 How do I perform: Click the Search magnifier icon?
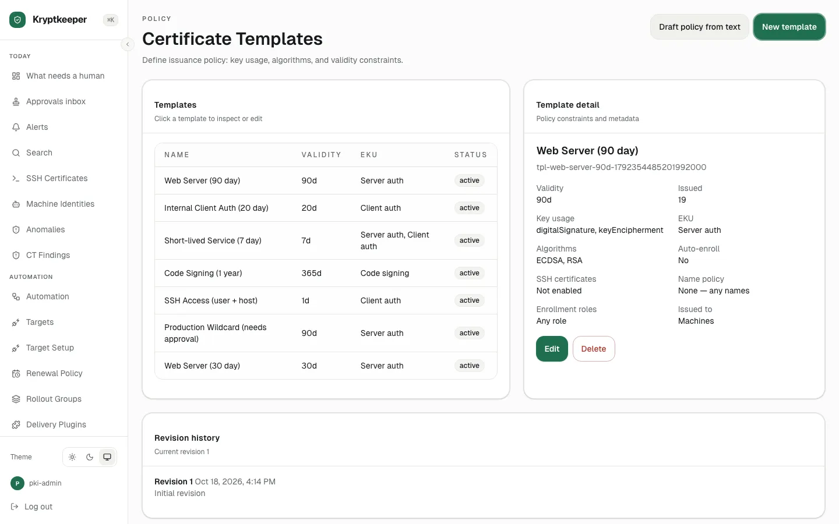point(16,153)
